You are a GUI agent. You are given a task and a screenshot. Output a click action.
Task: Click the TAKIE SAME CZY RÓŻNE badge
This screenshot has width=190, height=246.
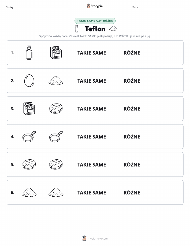(x=95, y=21)
